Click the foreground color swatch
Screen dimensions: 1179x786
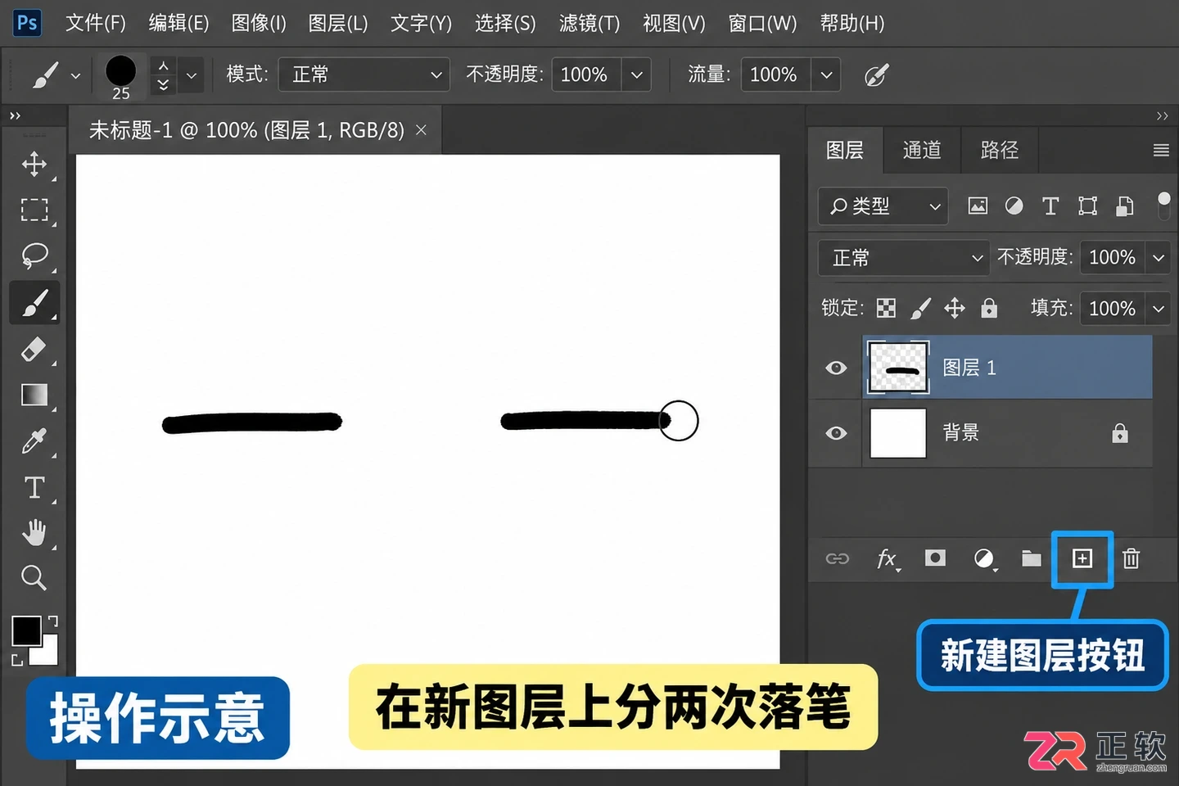(26, 631)
